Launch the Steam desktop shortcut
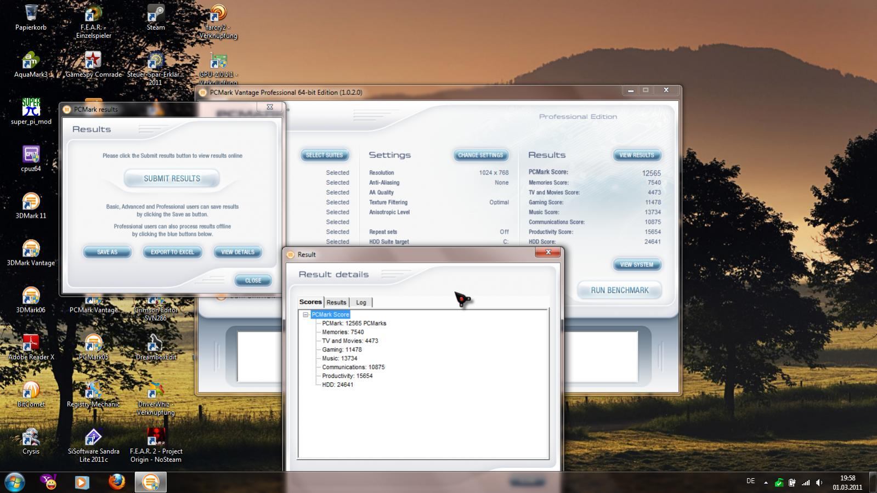This screenshot has height=493, width=877. click(x=156, y=18)
